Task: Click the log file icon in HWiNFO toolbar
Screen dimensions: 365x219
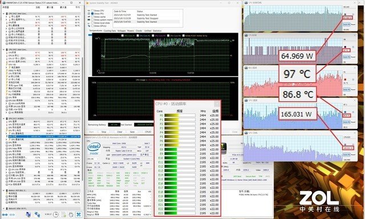Action: point(63,214)
